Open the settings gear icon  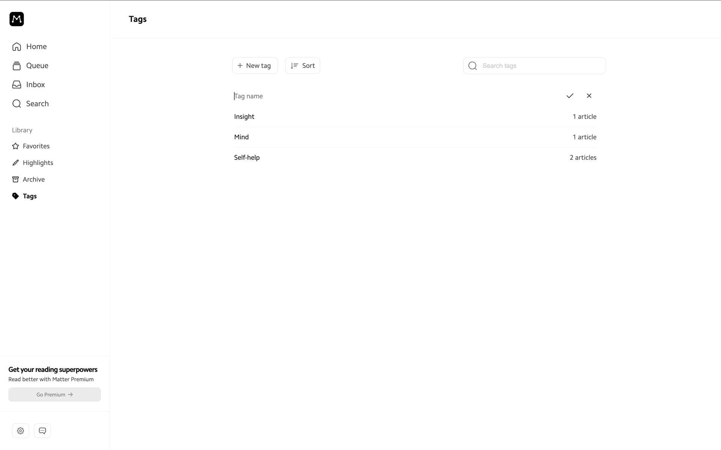coord(20,430)
